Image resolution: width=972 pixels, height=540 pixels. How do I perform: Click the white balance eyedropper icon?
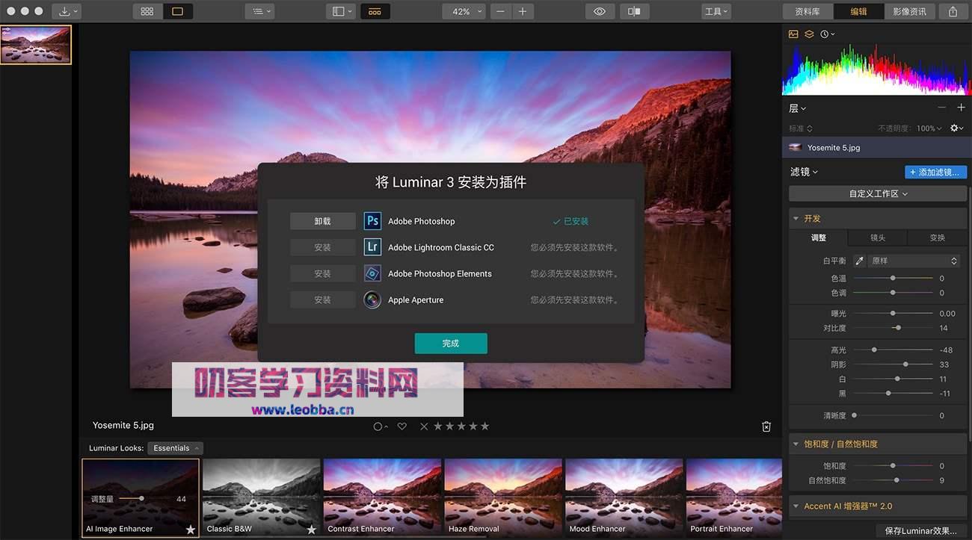pos(859,261)
